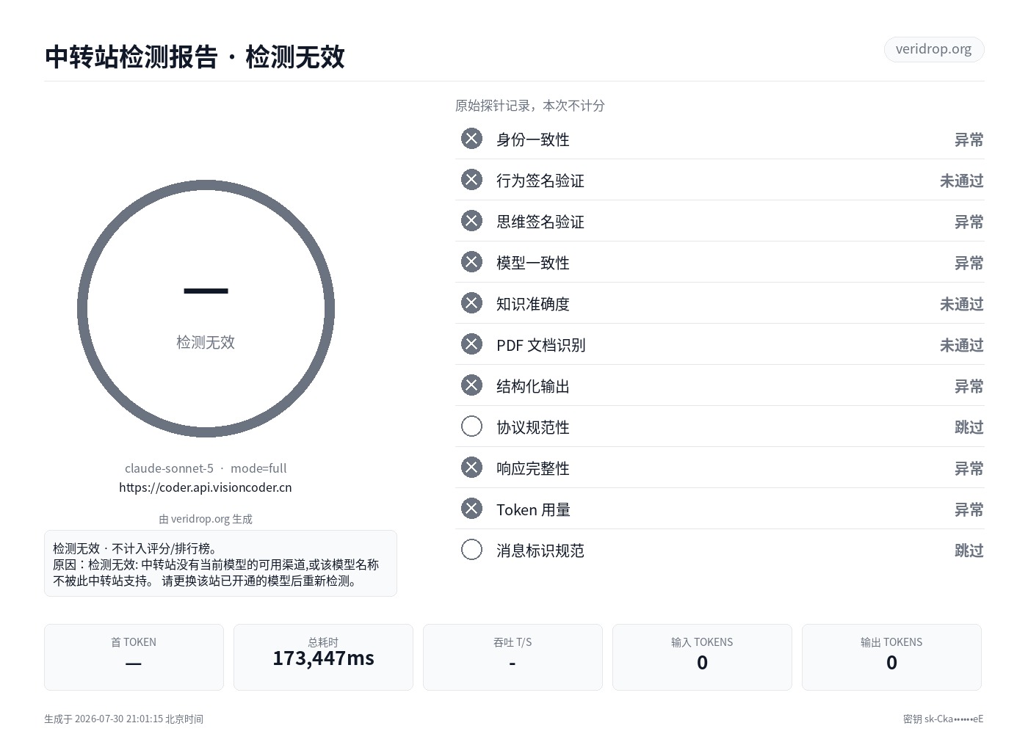This screenshot has height=734, width=1028.
Task: Click the 输入 TOKENS stat card
Action: point(702,657)
